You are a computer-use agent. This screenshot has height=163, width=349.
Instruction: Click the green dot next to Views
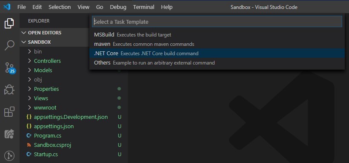coord(119,98)
